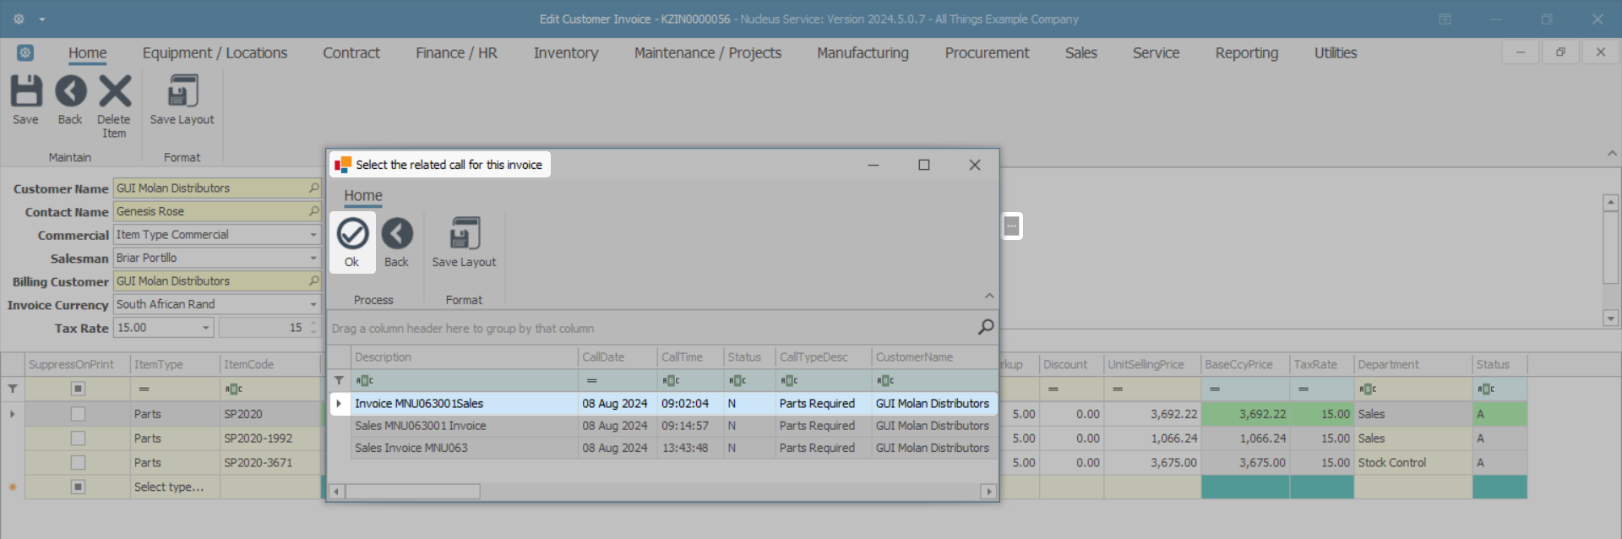Click the ellipsis button beside the dialog
The image size is (1622, 539).
[1011, 226]
